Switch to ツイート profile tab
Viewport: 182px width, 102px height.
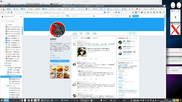pyautogui.click(x=75, y=38)
